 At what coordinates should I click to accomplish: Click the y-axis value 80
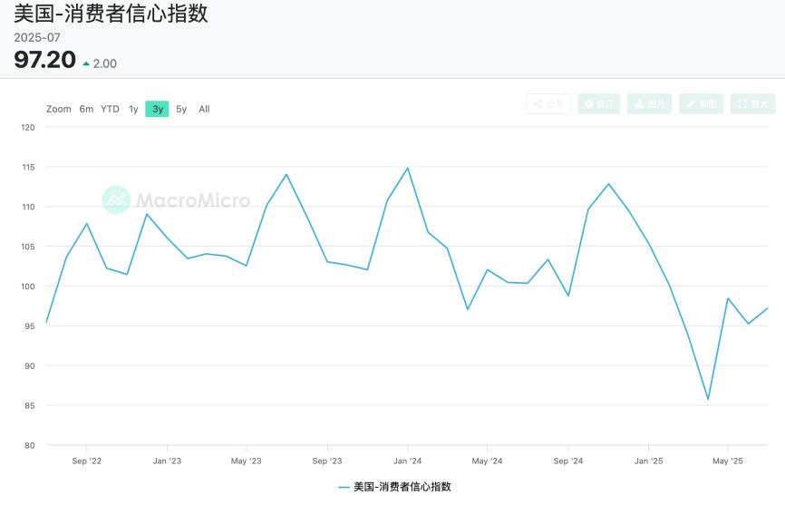[30, 445]
